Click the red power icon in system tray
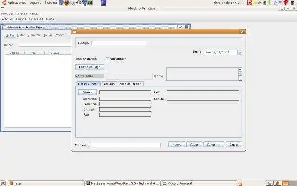Screen dimensions: 297x186 (250, 3)
